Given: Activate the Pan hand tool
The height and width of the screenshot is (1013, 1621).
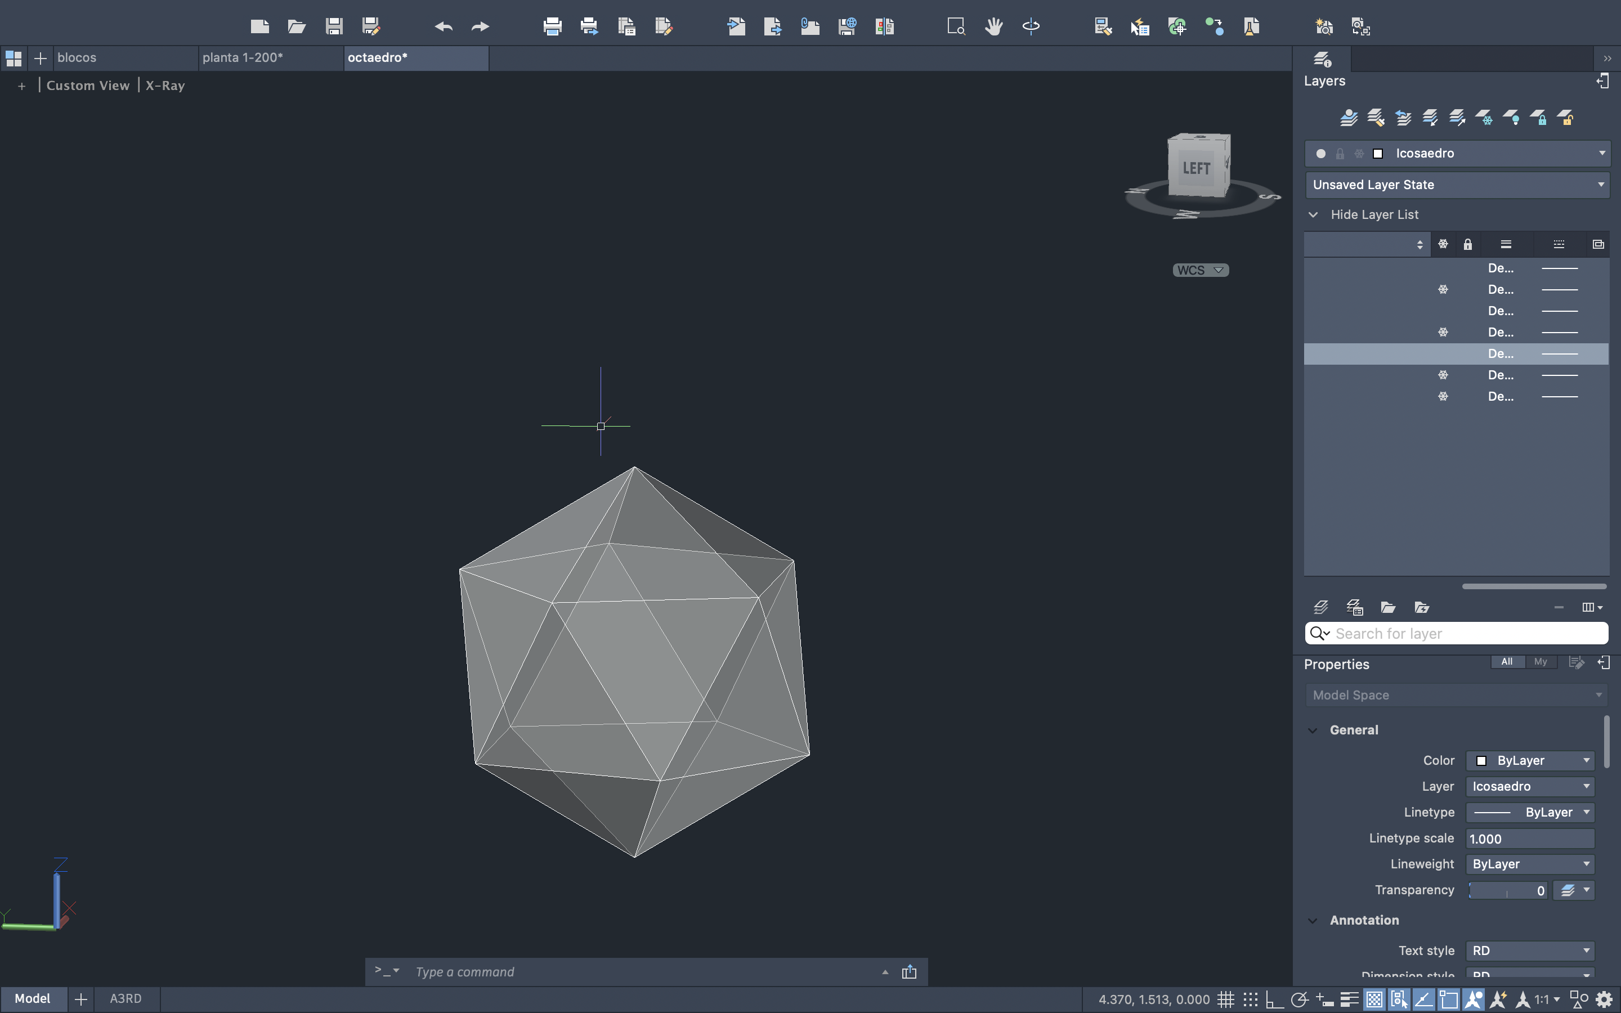Looking at the screenshot, I should 993,26.
